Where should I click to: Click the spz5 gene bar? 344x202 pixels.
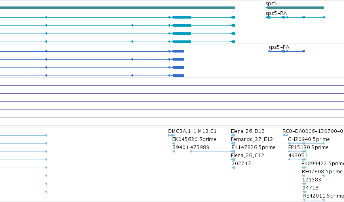tap(295, 8)
